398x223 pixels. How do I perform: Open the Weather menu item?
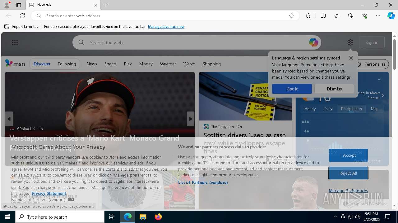168,64
